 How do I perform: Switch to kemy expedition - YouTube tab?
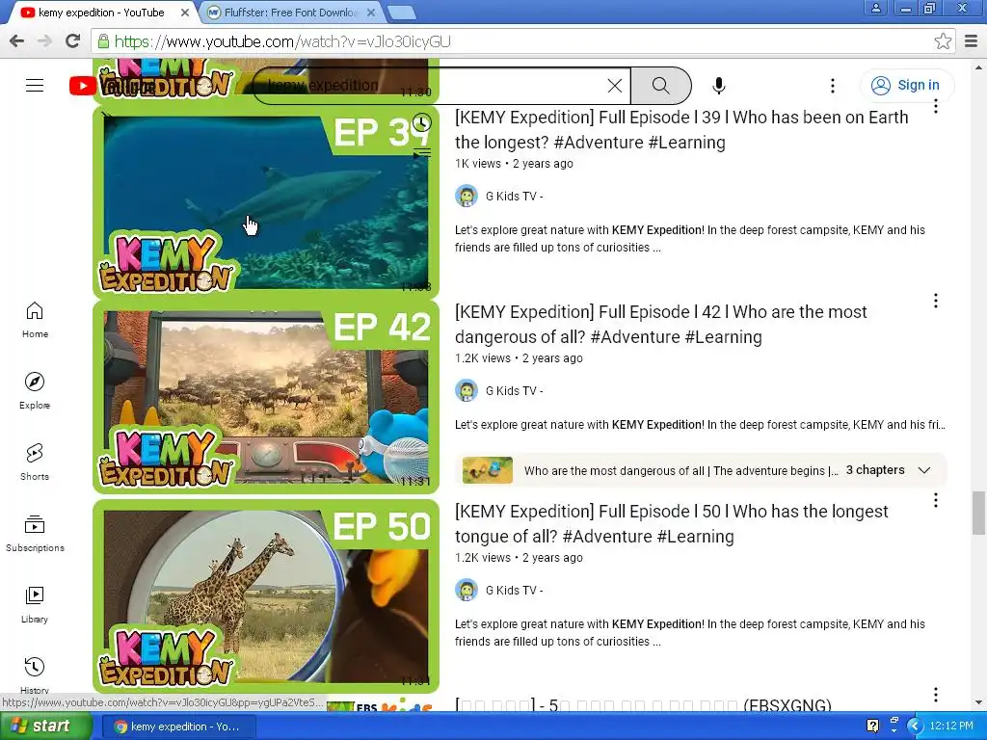[x=104, y=13]
